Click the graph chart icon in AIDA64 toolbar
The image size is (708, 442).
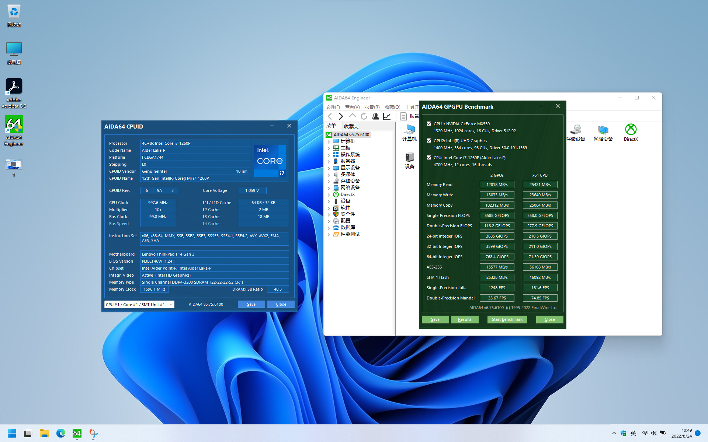point(387,116)
